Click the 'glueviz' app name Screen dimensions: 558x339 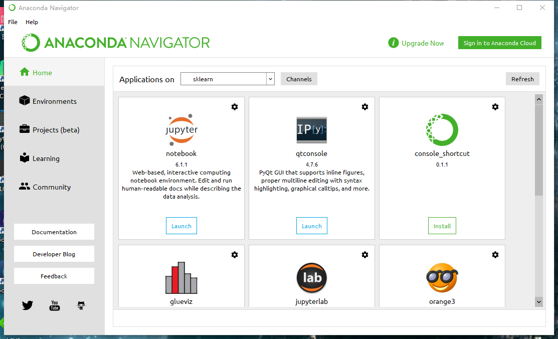(x=181, y=301)
